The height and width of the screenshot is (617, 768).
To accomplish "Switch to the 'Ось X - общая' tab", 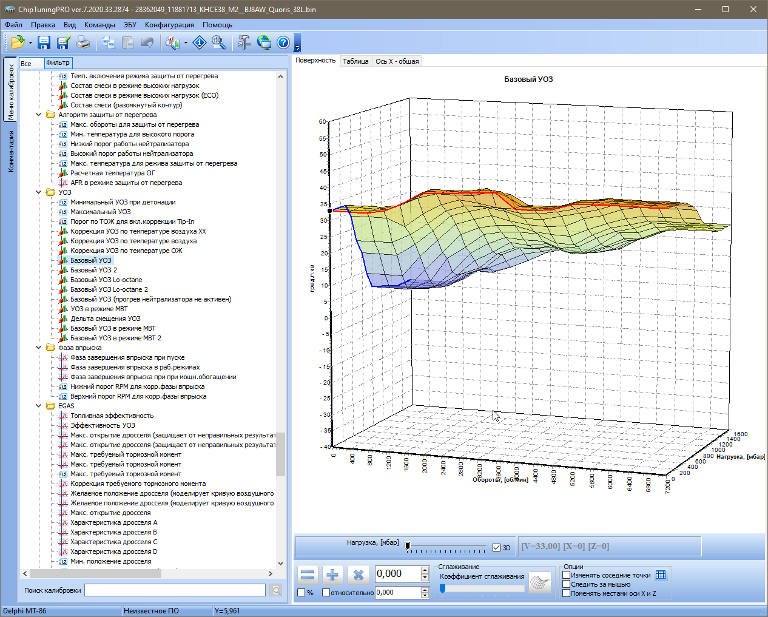I will coord(397,61).
